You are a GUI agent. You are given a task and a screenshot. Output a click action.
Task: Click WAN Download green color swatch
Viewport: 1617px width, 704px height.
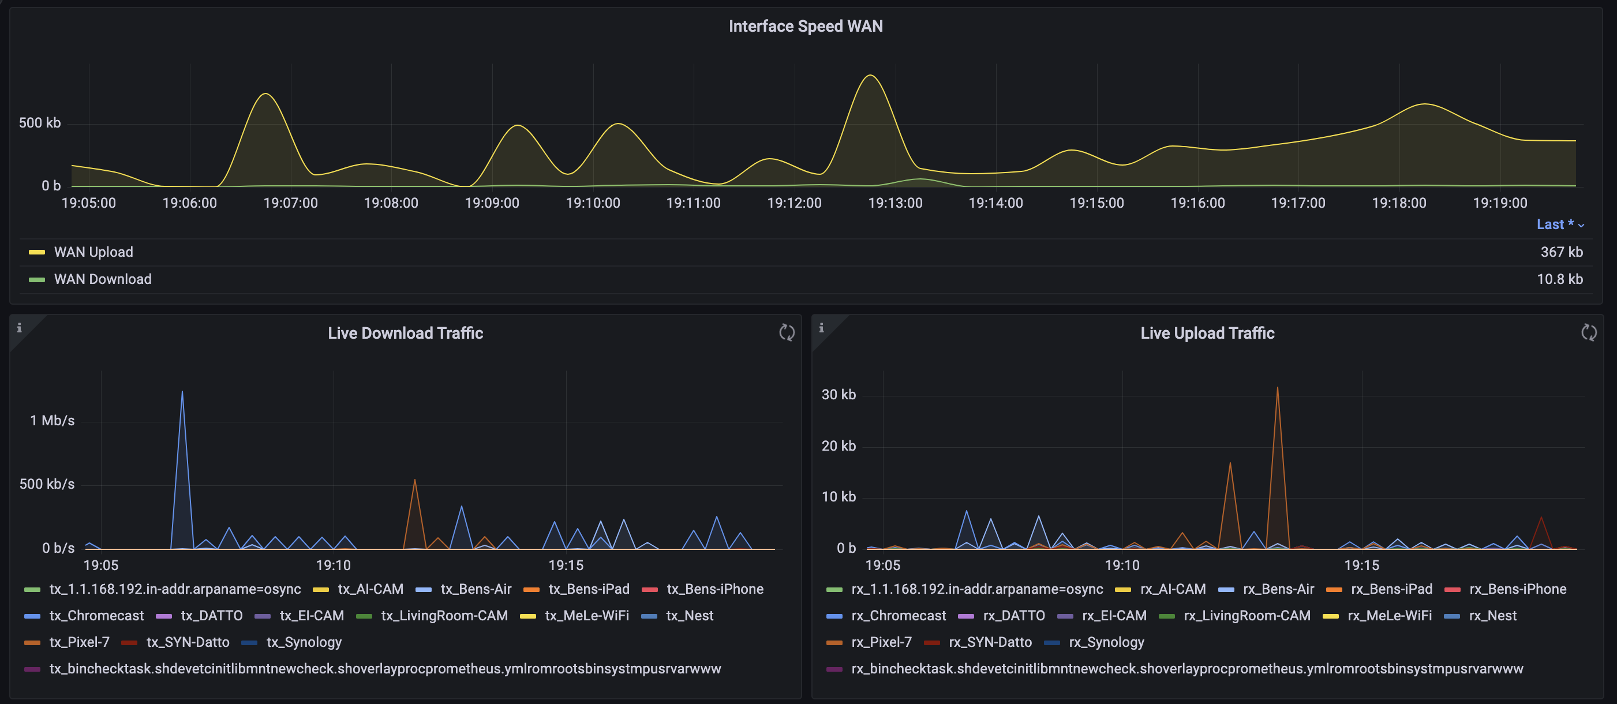pos(37,280)
